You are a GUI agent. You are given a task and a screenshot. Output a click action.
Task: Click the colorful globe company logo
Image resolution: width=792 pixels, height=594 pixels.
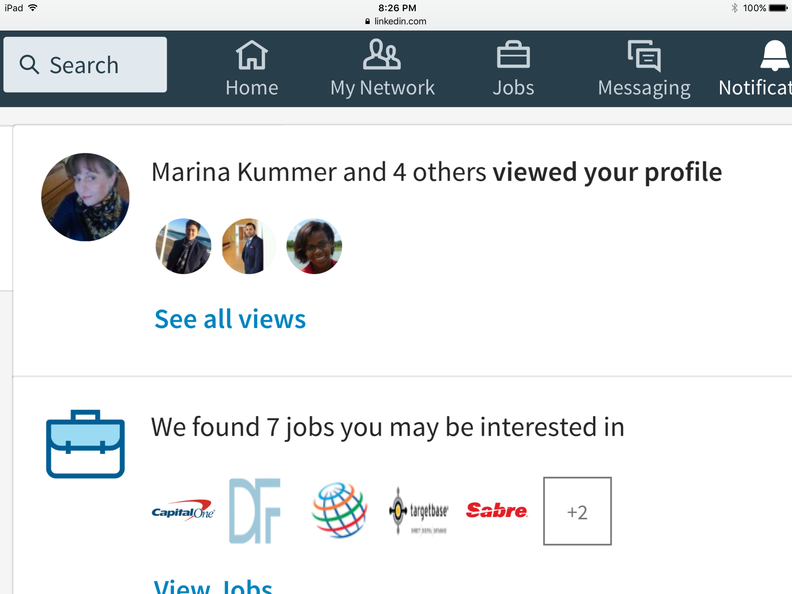coord(340,510)
